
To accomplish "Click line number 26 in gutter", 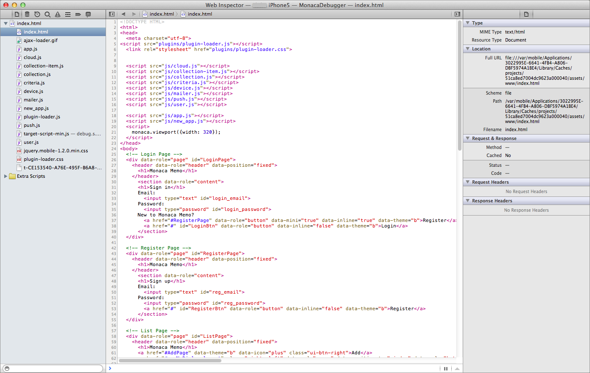I will pyautogui.click(x=114, y=160).
